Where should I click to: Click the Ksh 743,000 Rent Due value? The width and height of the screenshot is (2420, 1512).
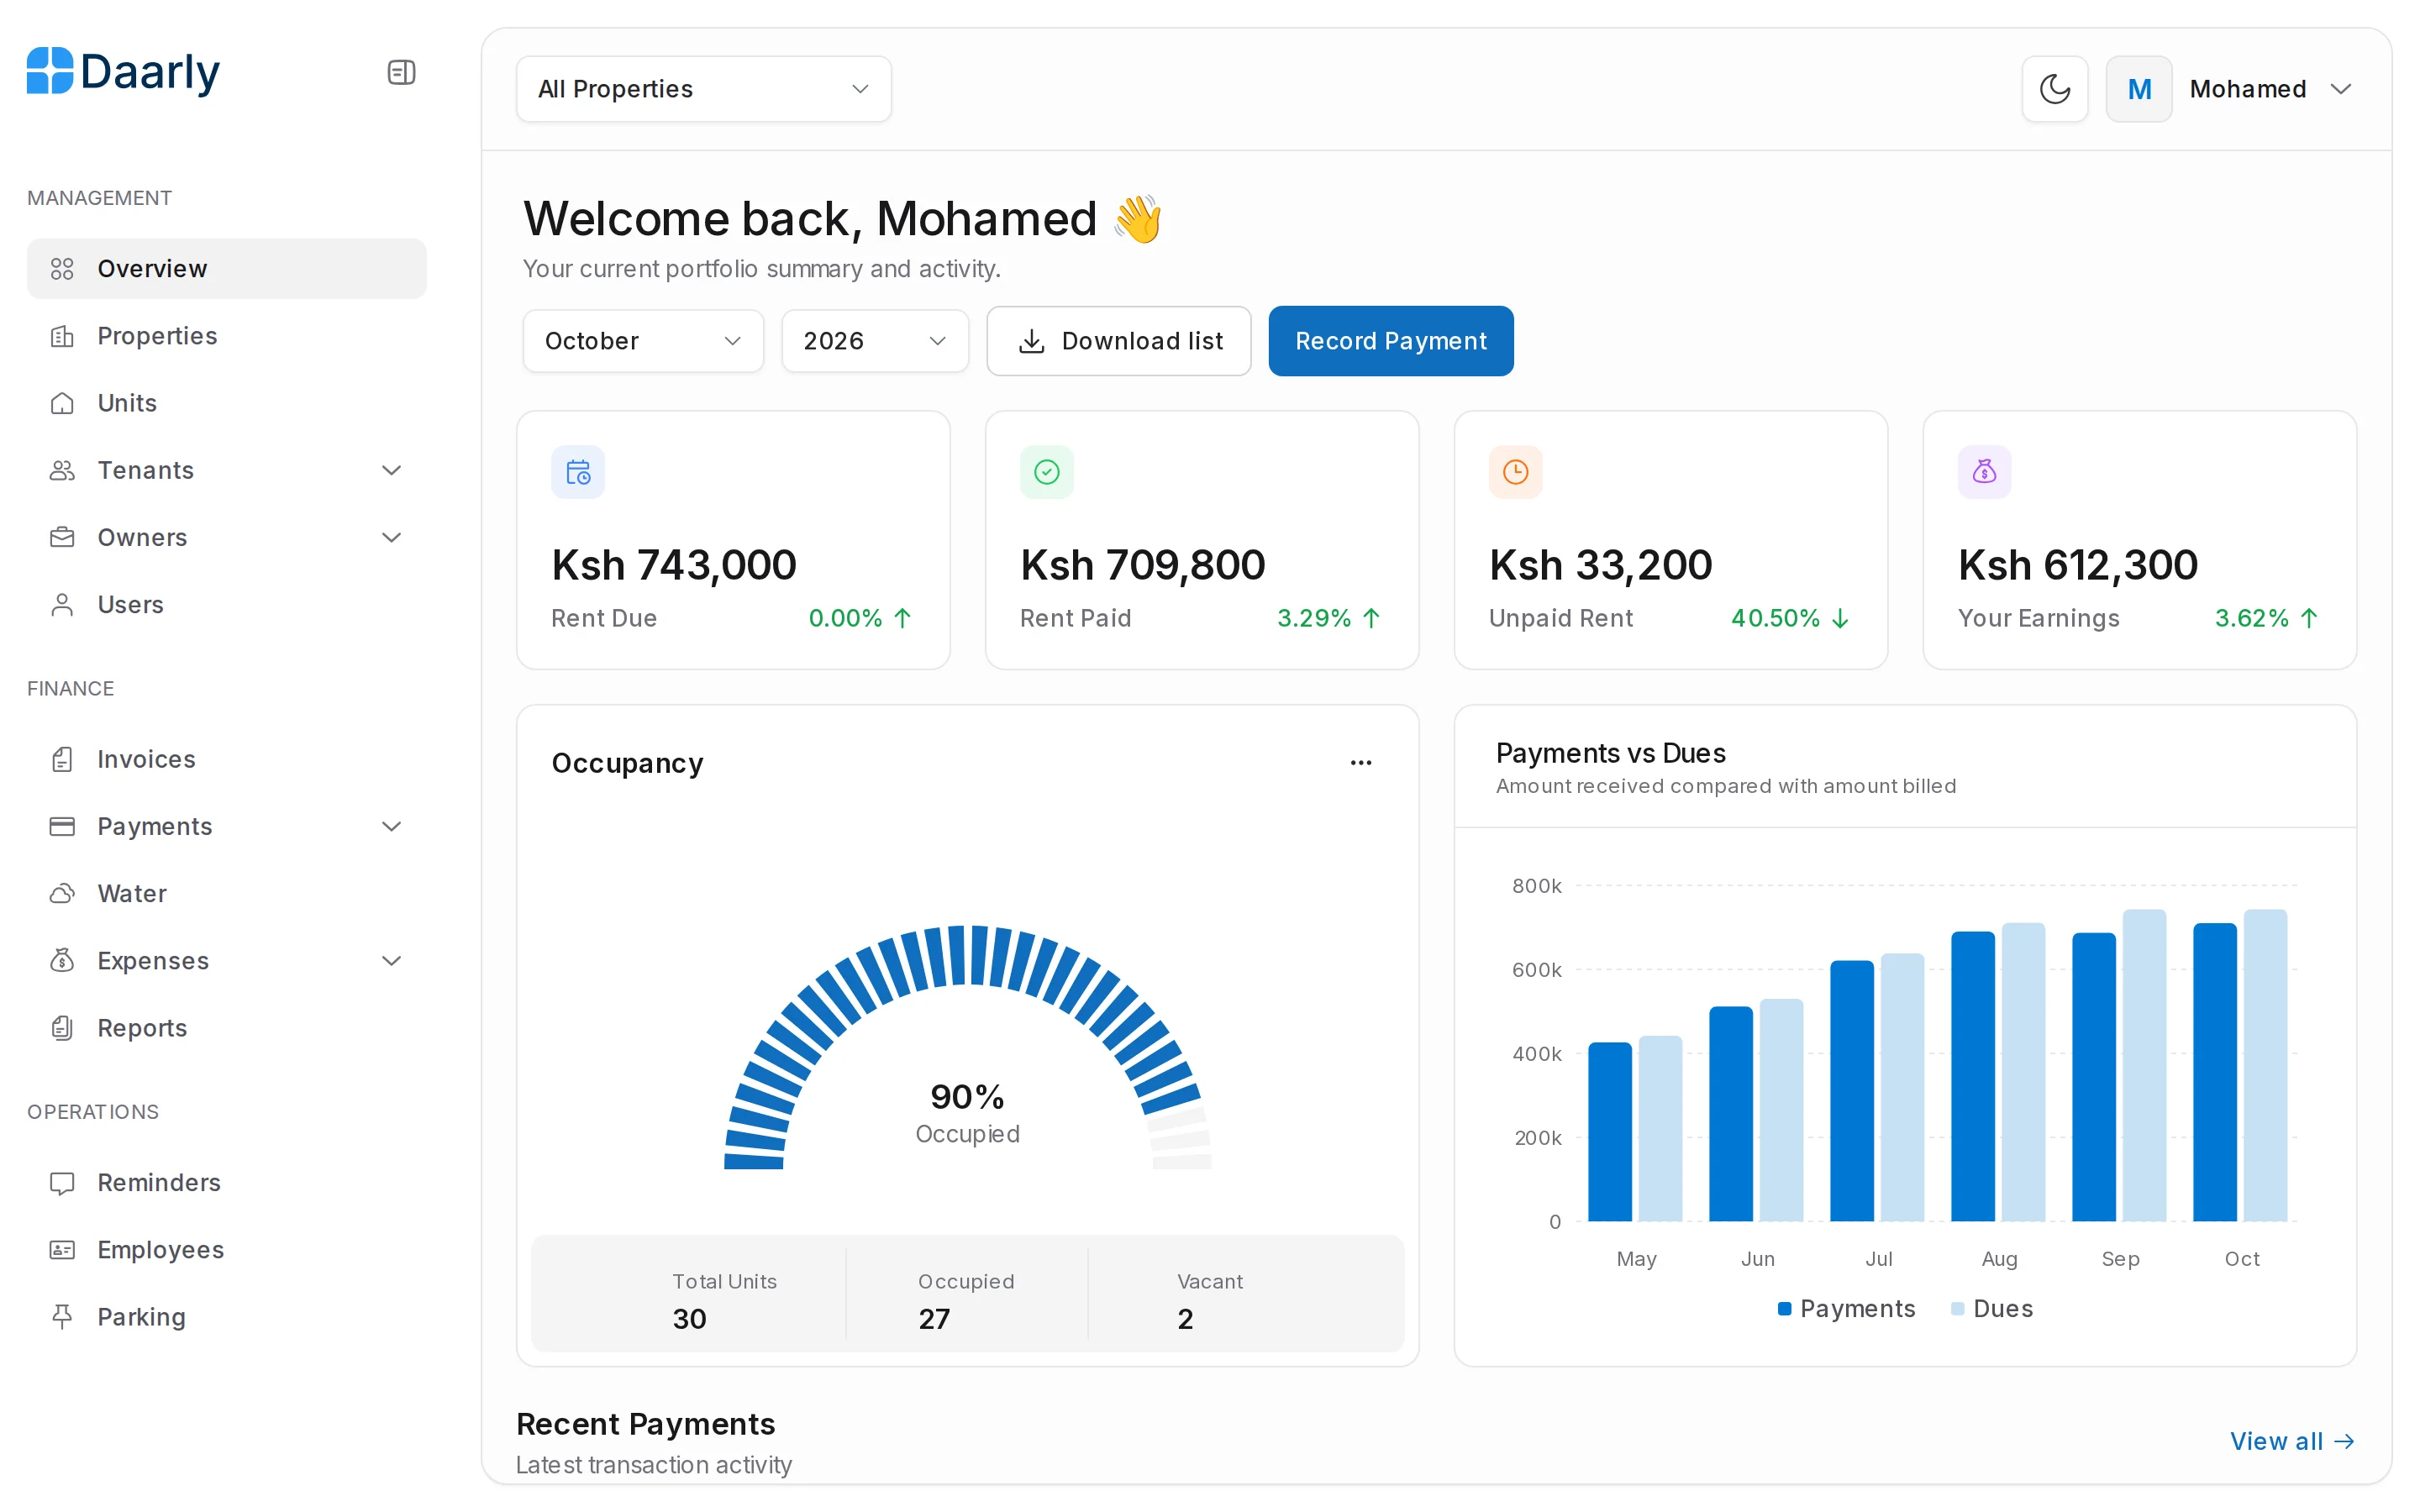click(674, 565)
